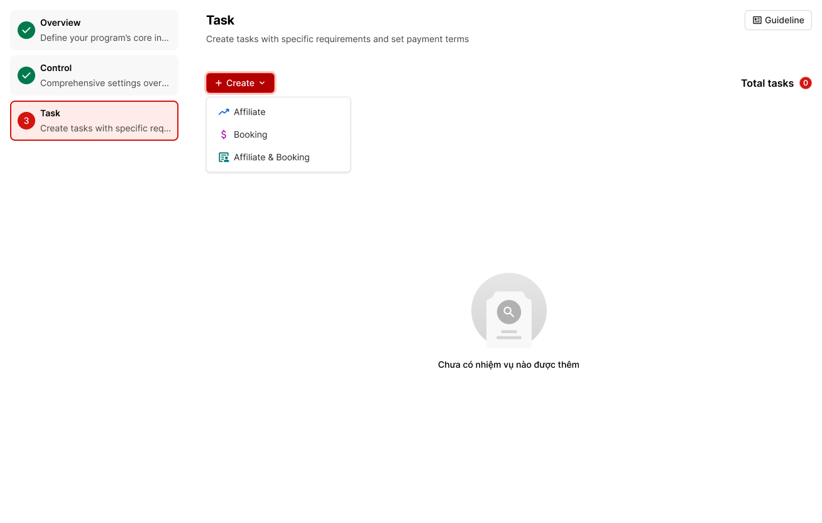Viewport: 822px width, 523px height.
Task: Click the magnifier empty-state illustration
Action: pyautogui.click(x=508, y=311)
